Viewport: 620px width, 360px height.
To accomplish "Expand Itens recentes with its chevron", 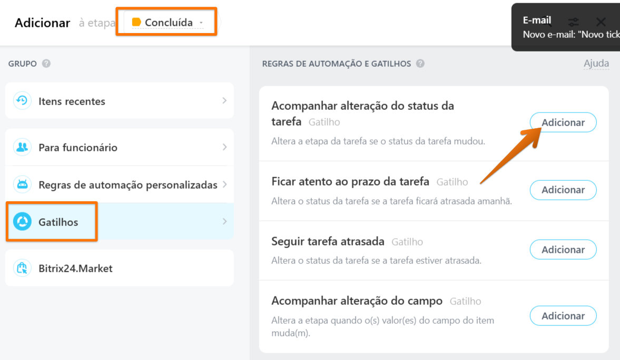I will point(224,100).
